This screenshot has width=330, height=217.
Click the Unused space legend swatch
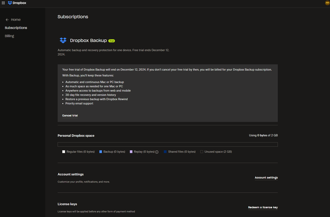pyautogui.click(x=202, y=152)
